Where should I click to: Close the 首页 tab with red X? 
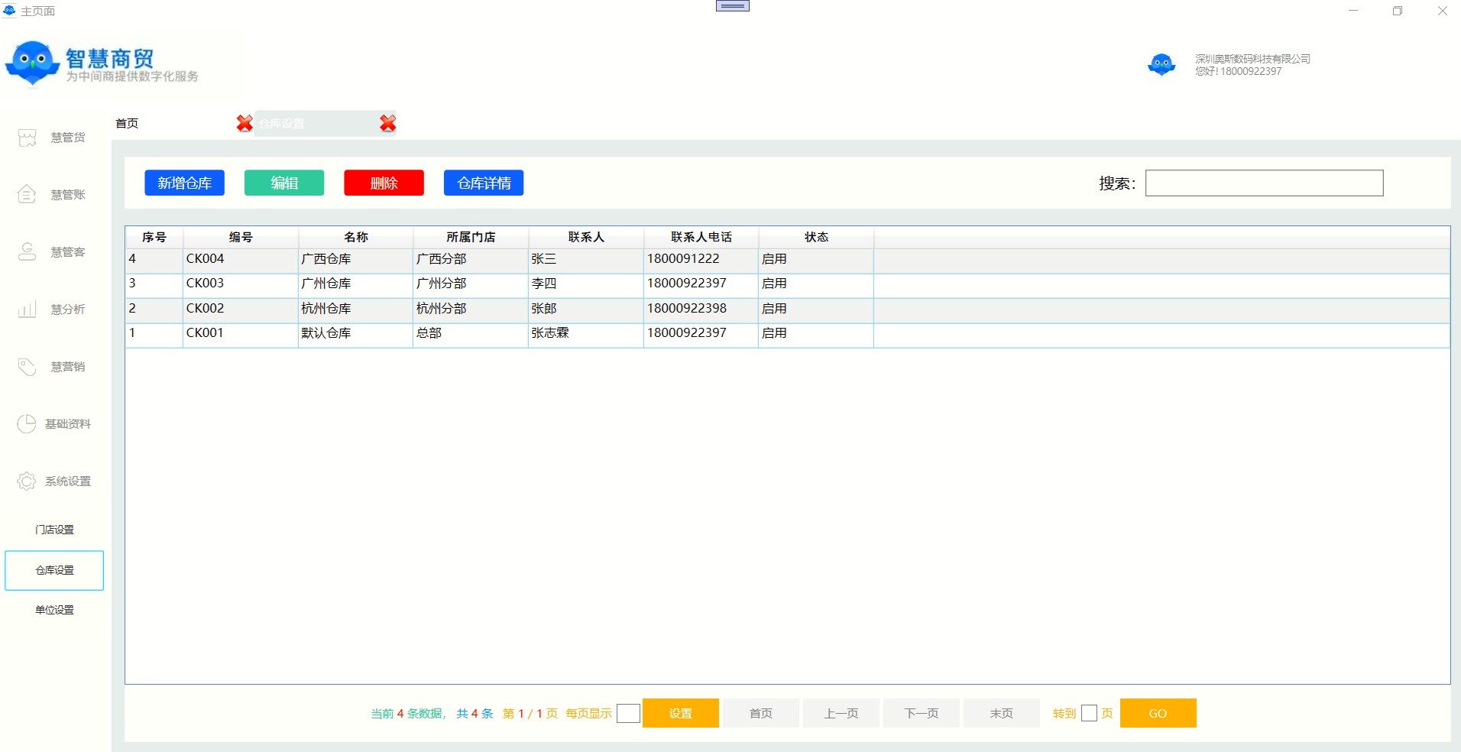(x=245, y=123)
